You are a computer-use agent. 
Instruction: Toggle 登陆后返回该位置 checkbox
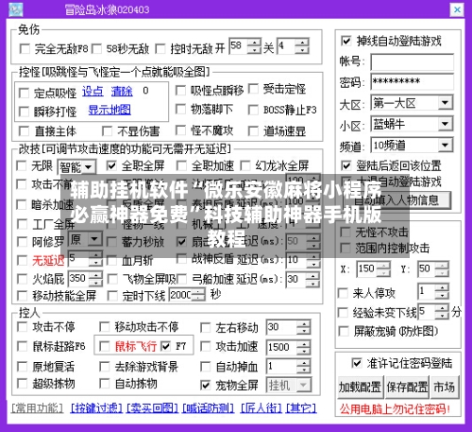click(346, 165)
